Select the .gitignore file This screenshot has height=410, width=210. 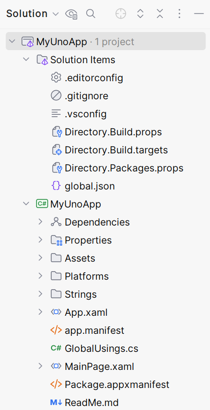click(86, 96)
